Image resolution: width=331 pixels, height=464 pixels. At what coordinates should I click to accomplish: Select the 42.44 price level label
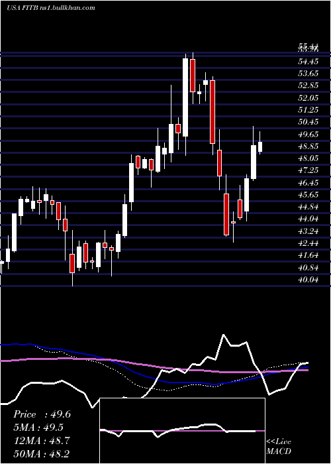pos(308,243)
